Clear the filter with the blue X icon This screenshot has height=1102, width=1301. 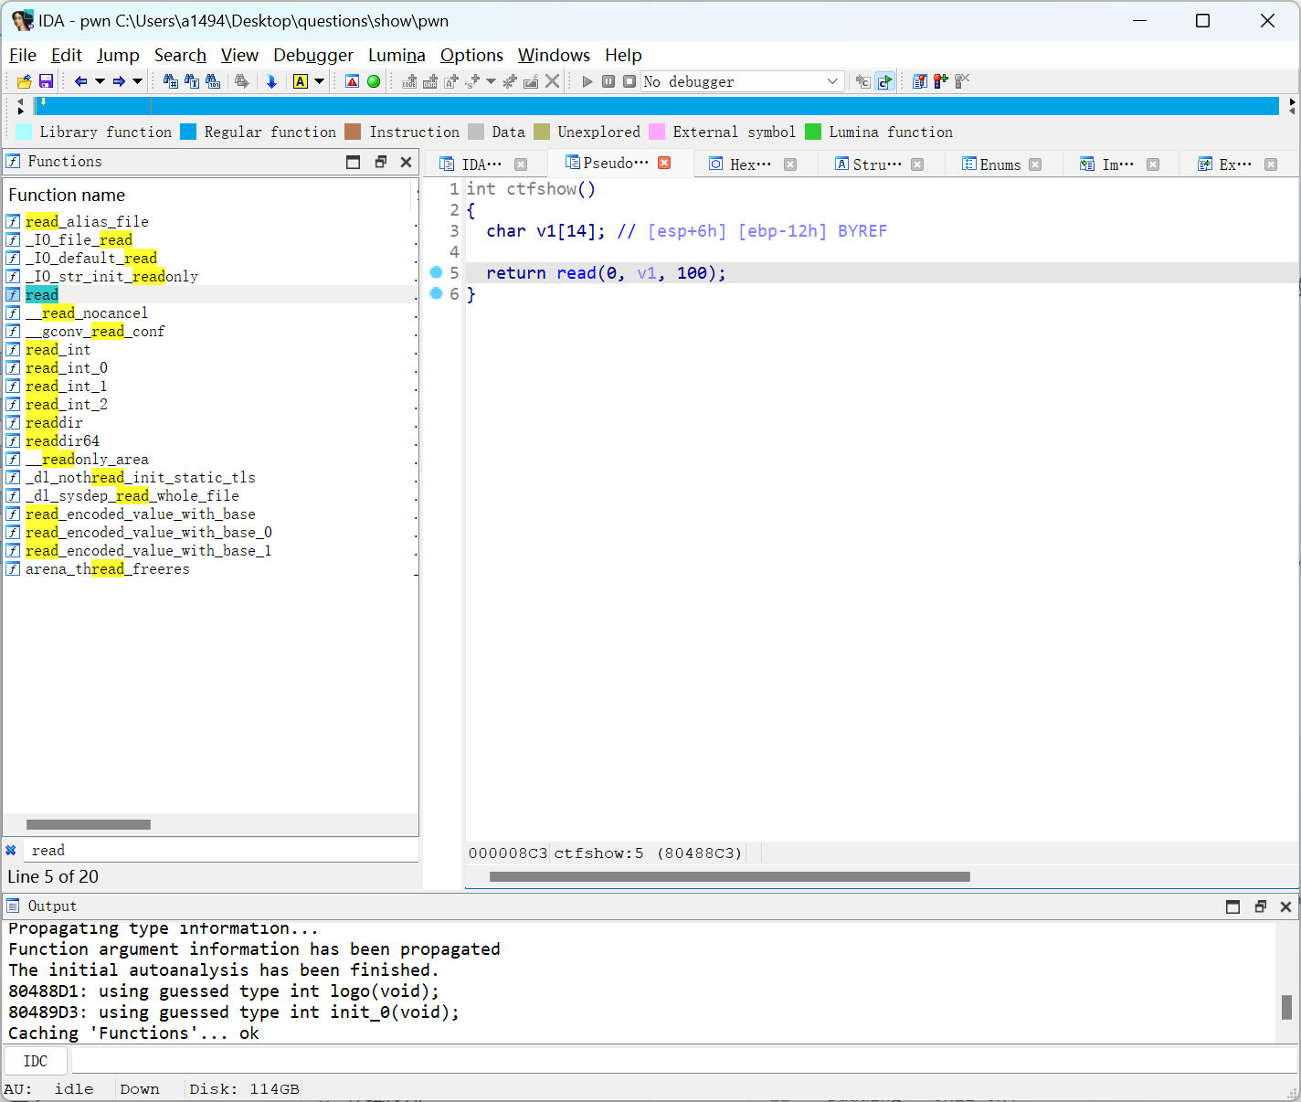pos(11,851)
